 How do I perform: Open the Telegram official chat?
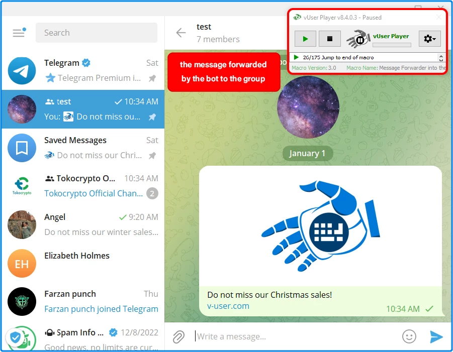point(83,70)
